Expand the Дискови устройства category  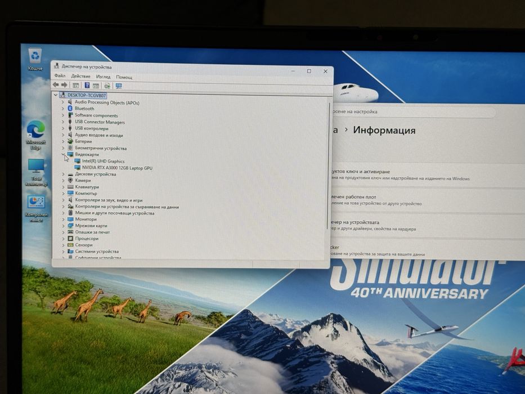click(63, 174)
